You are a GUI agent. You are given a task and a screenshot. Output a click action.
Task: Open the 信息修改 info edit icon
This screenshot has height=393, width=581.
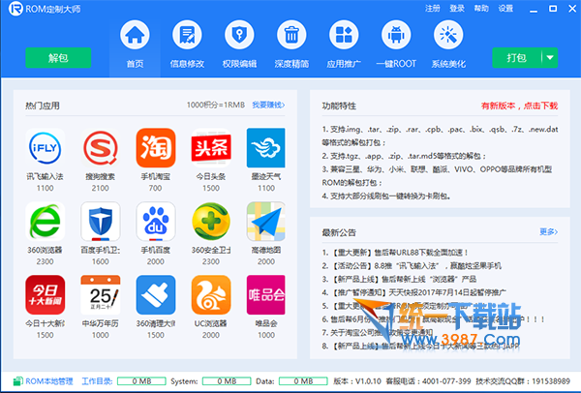click(x=187, y=35)
